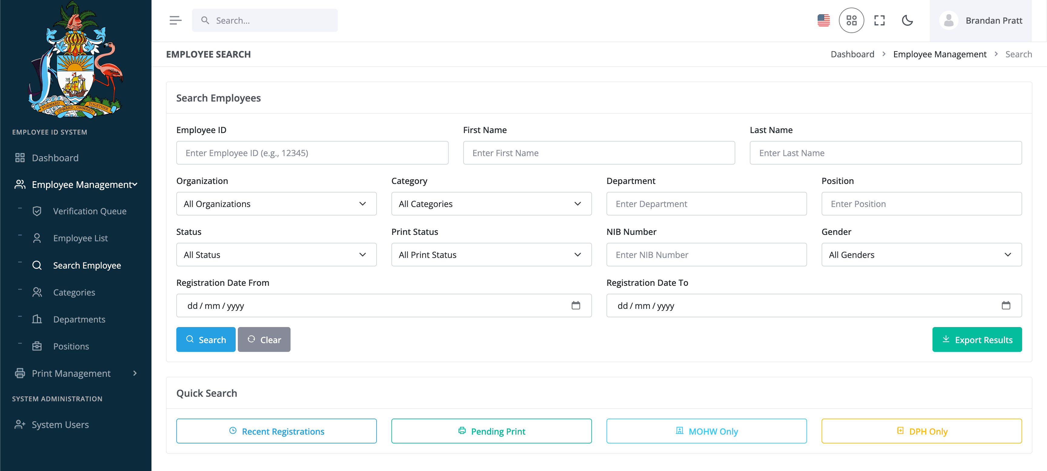Click the System Users add-user icon

(19, 424)
